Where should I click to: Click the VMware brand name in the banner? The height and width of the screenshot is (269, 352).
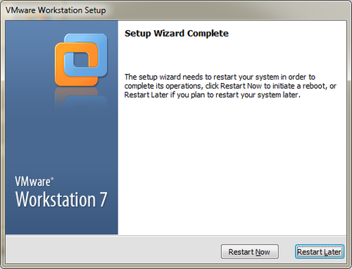[32, 182]
